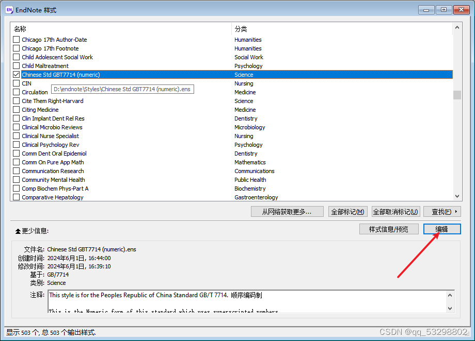Click the Mathematics category cell
Image resolution: width=475 pixels, height=341 pixels.
(x=250, y=162)
